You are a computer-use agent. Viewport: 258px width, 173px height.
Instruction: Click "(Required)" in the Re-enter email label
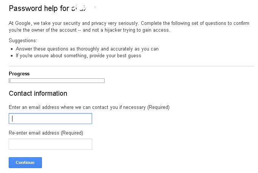pyautogui.click(x=72, y=133)
